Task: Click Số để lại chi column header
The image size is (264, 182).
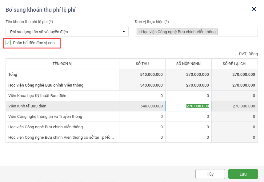Action: (x=234, y=64)
